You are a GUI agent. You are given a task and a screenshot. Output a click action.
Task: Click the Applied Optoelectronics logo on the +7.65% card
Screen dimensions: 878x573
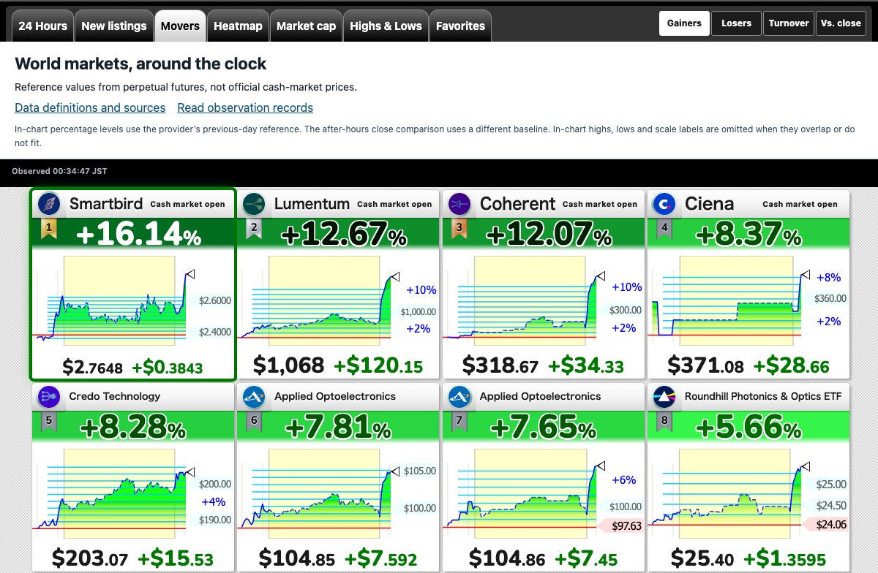pos(459,397)
